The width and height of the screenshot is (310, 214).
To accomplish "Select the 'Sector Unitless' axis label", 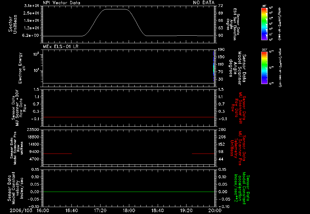I will coord(13,24).
